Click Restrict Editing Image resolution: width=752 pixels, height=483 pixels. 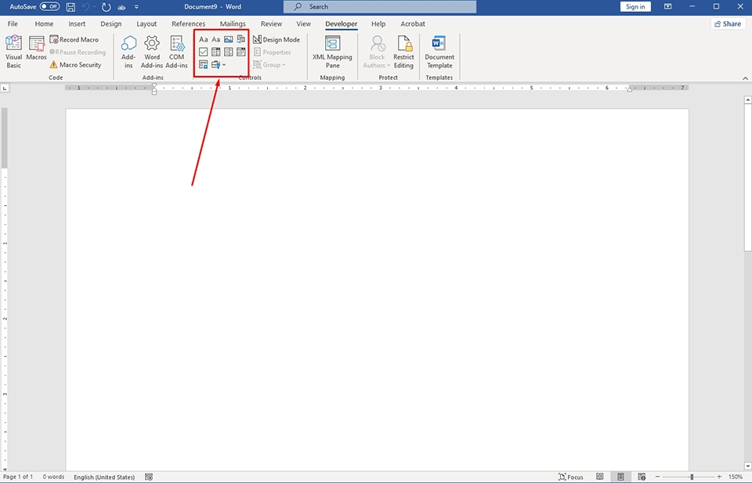[404, 52]
